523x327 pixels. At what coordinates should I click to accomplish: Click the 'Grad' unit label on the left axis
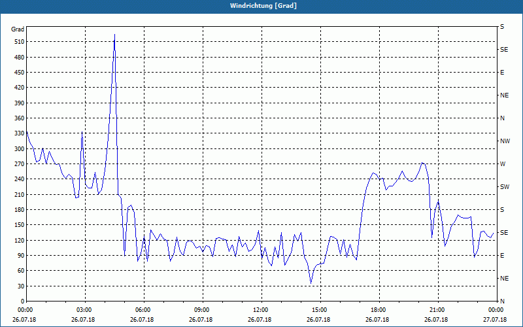(18, 29)
